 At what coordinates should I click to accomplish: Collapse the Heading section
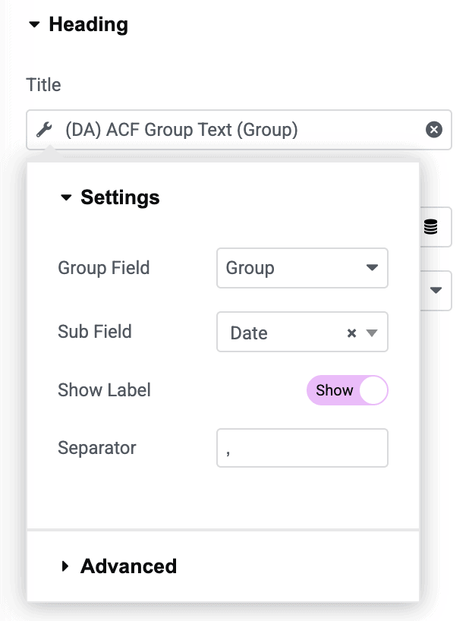click(78, 24)
